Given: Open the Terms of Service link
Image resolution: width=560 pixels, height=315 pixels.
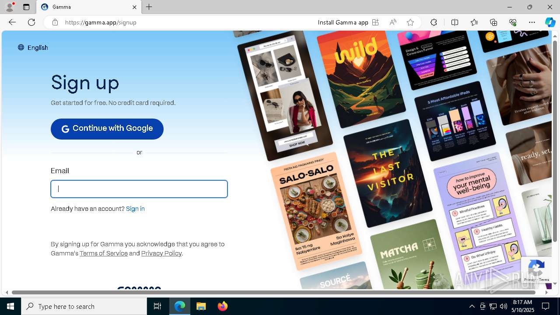Looking at the screenshot, I should pos(104,253).
